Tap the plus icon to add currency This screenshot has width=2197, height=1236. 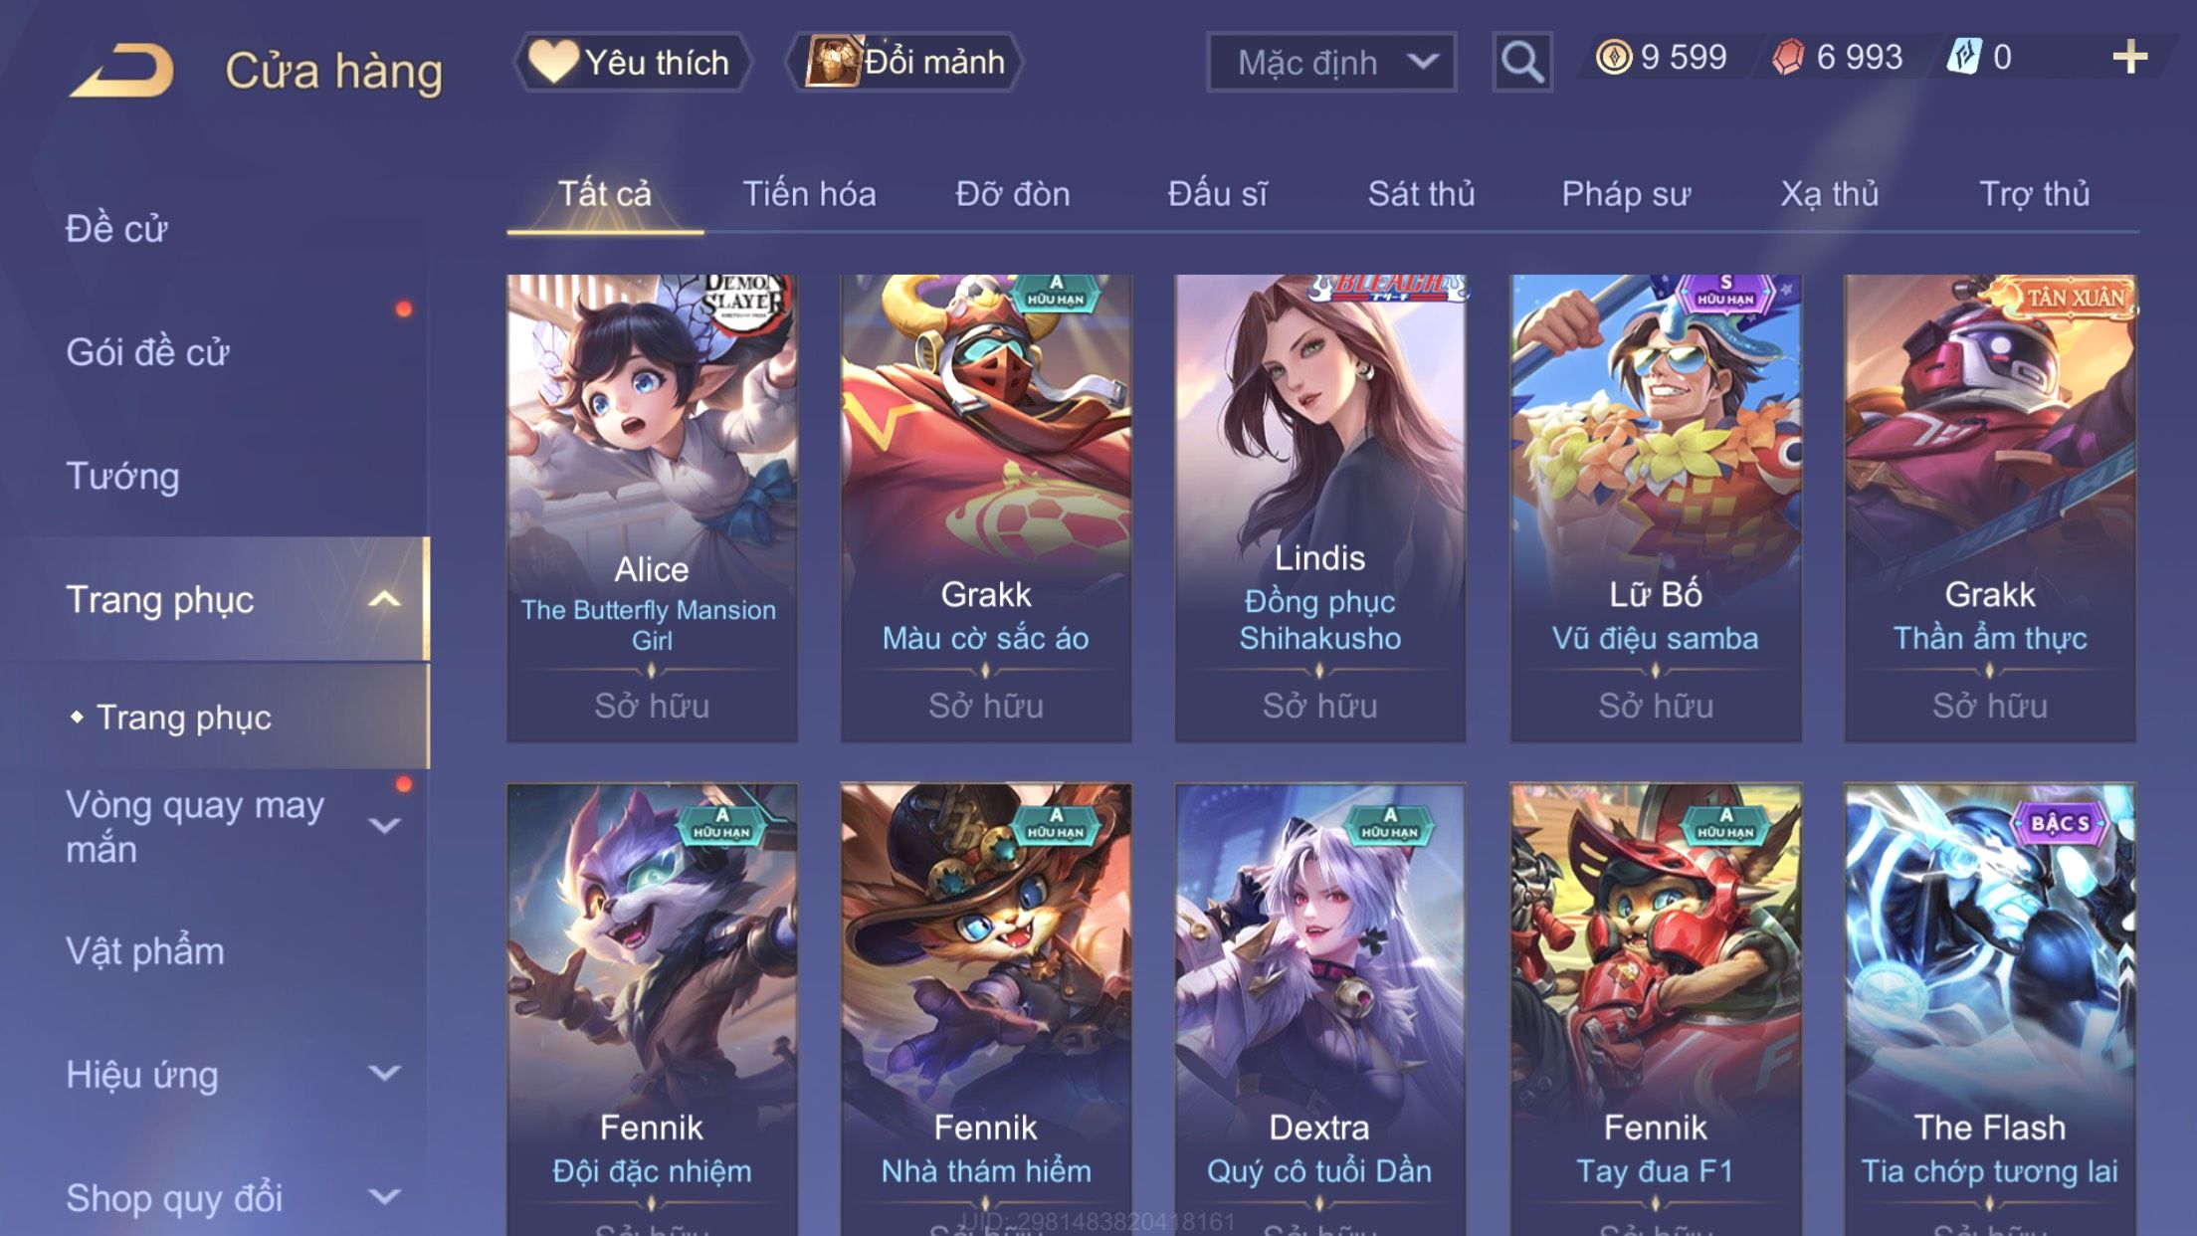click(2129, 57)
